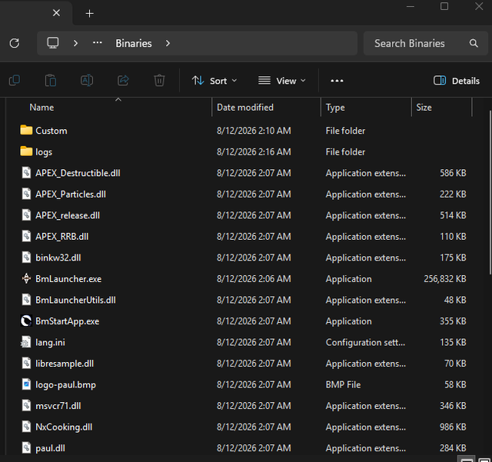
Task: Select BmLauncherUtils.dll file icon
Action: pos(26,300)
